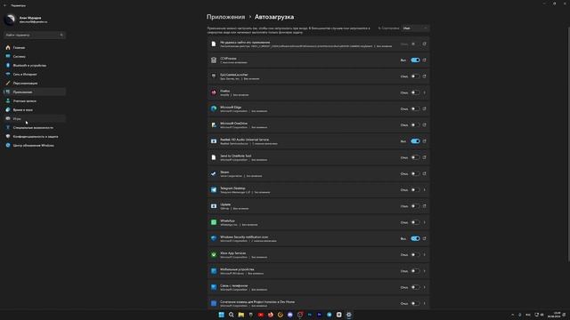The width and height of the screenshot is (570, 320).
Task: Open taskbar Search magnifier
Action: click(x=232, y=315)
